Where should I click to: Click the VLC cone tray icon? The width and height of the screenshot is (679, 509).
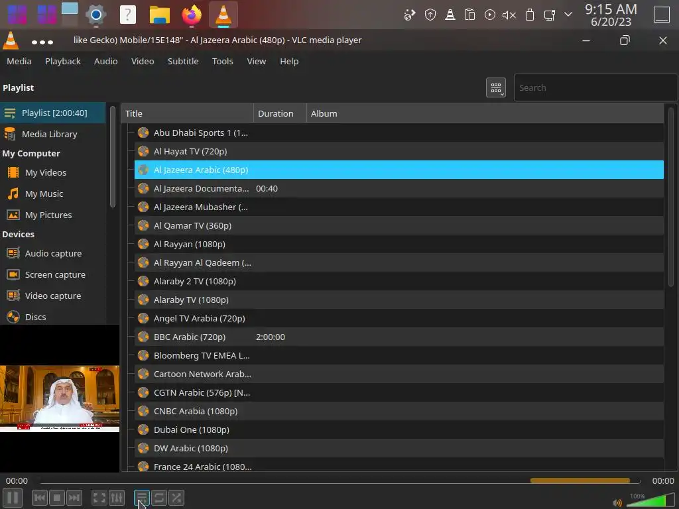coord(450,15)
